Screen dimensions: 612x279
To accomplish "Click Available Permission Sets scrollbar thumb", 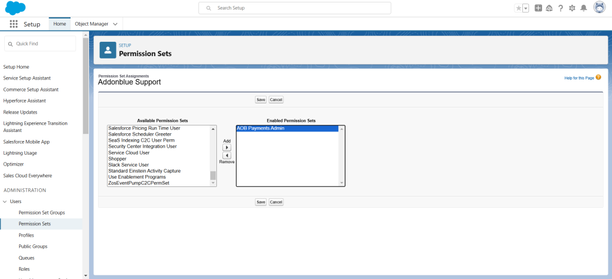I will pyautogui.click(x=213, y=175).
